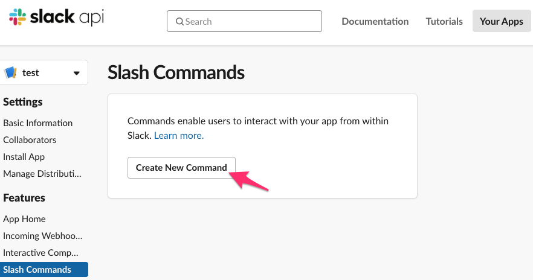
Task: Select Manage Distribution sidebar item
Action: pos(42,174)
